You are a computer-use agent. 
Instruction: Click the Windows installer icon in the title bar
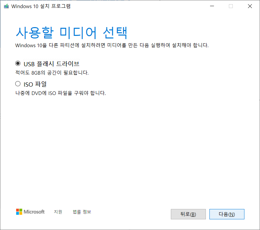(x=6, y=6)
